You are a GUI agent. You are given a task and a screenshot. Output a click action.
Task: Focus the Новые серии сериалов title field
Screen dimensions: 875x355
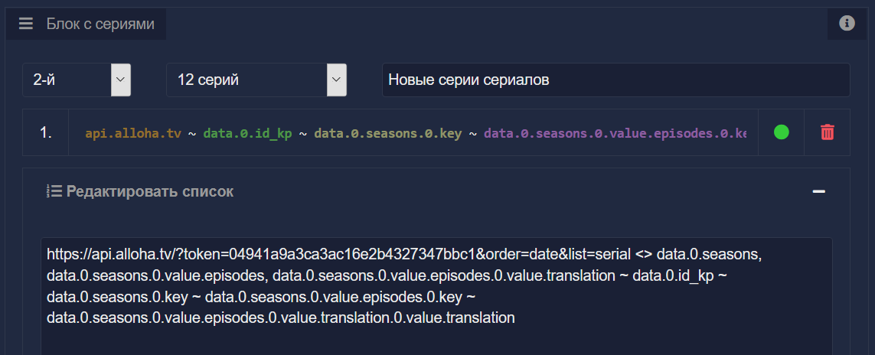[x=615, y=80]
